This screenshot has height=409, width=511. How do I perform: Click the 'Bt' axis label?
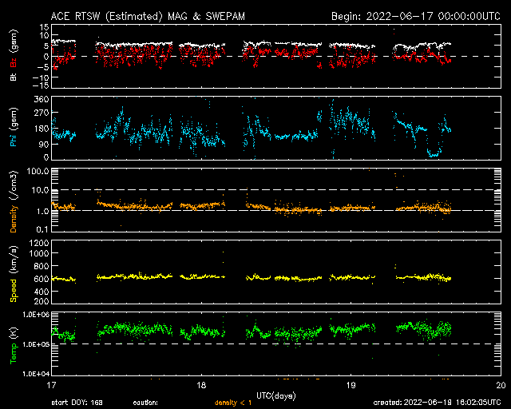coord(14,77)
